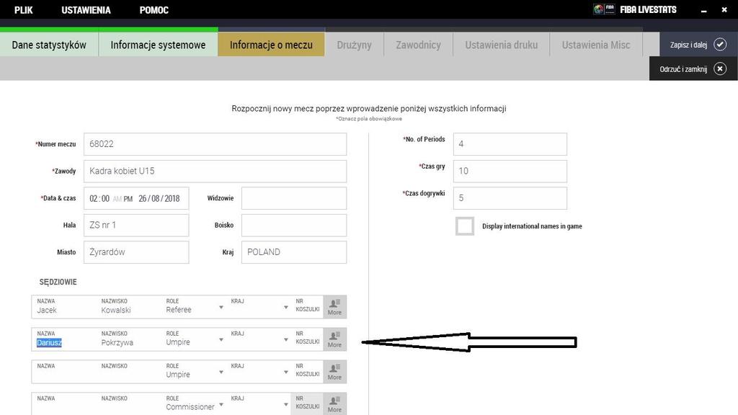The image size is (738, 415).
Task: Click the Widzowie input field
Action: (x=294, y=198)
